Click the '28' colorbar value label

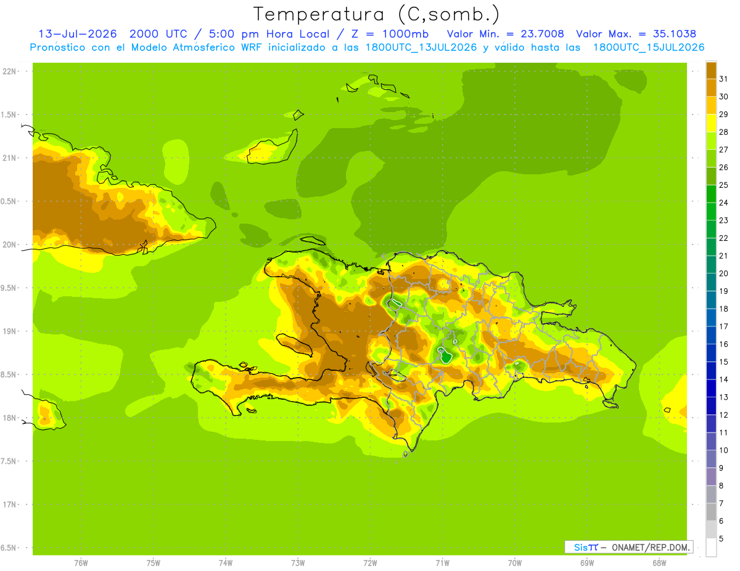[724, 132]
